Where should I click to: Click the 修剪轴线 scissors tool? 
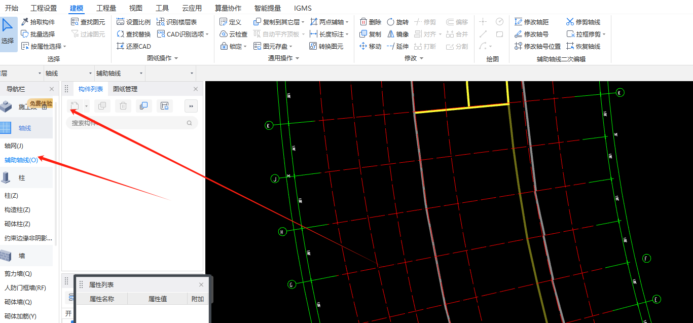583,22
